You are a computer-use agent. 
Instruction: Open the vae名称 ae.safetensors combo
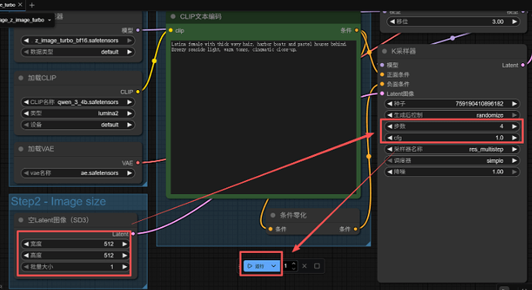coord(78,173)
